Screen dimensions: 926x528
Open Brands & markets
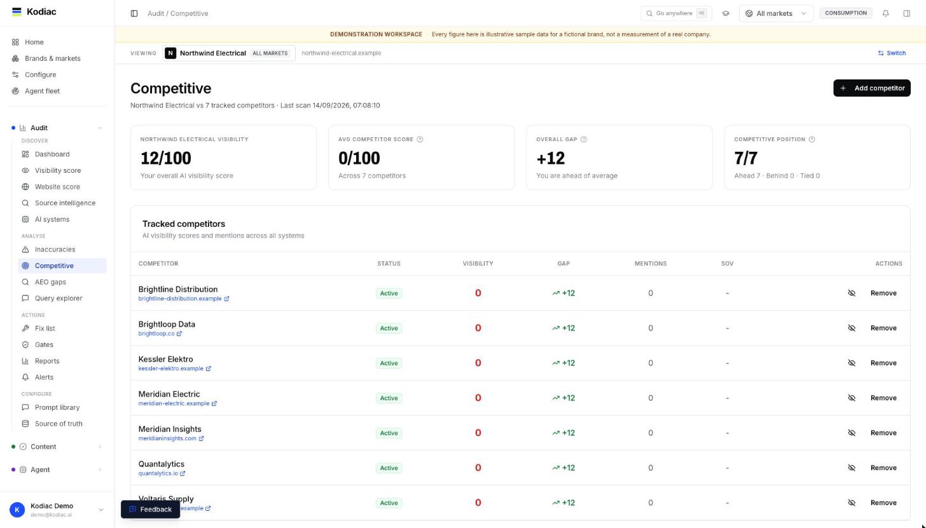[x=59, y=58]
